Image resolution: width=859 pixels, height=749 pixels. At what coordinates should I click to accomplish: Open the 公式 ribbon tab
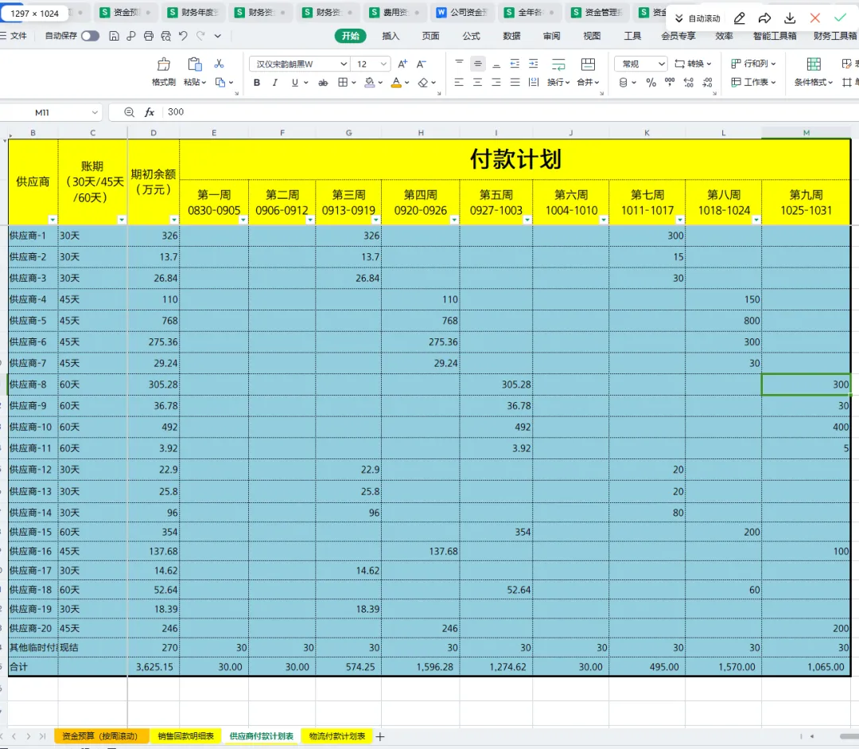471,36
